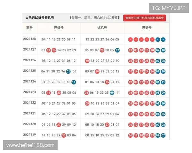The width and height of the screenshot is (192, 153).
Task: Select the 开奖号 column header
Action: 147,28
